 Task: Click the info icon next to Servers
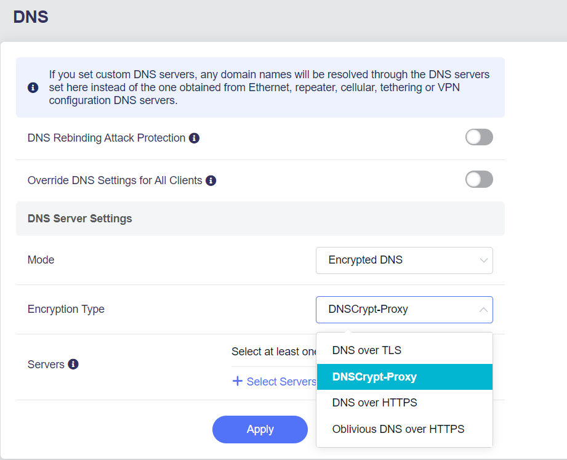click(73, 364)
